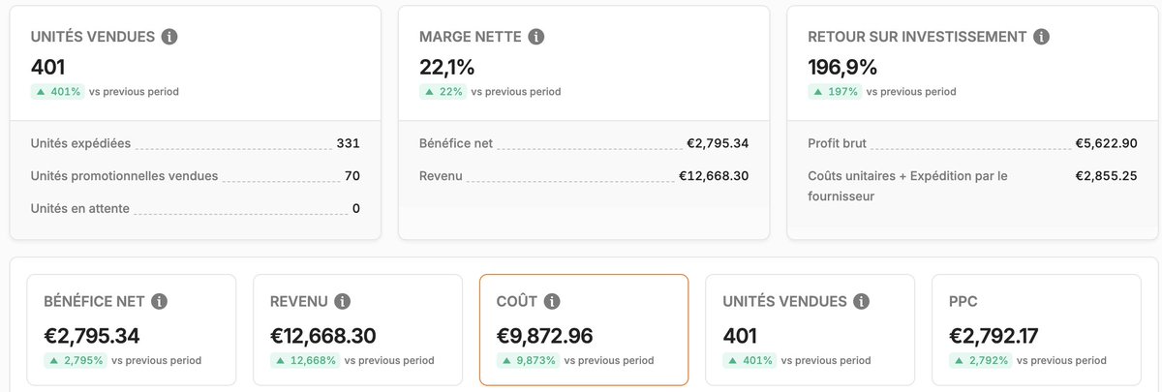Image resolution: width=1162 pixels, height=392 pixels.
Task: Select the highlighted Coût metric card
Action: 584,330
